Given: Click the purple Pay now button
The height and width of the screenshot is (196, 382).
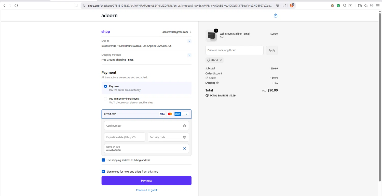Looking at the screenshot, I should pyautogui.click(x=146, y=180).
